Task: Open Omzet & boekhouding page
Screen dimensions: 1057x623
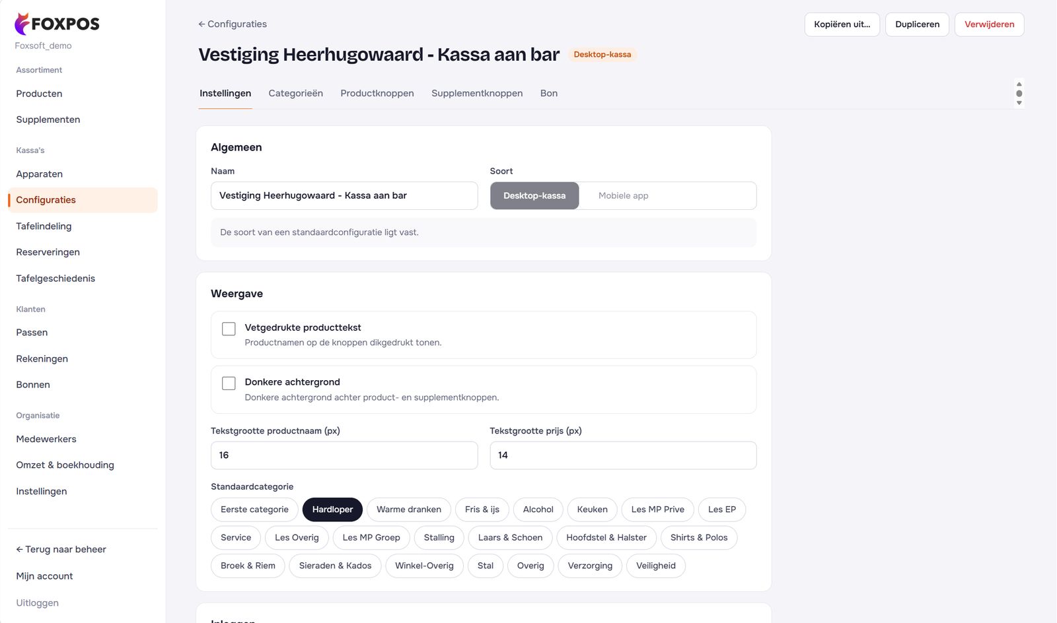Action: (x=83, y=465)
